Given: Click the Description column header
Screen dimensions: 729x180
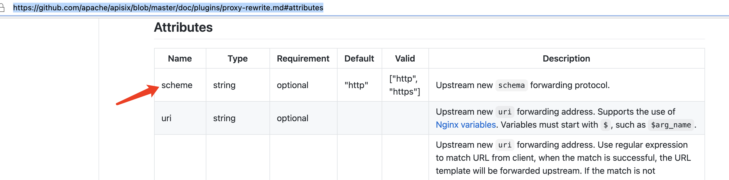Looking at the screenshot, I should click(566, 59).
